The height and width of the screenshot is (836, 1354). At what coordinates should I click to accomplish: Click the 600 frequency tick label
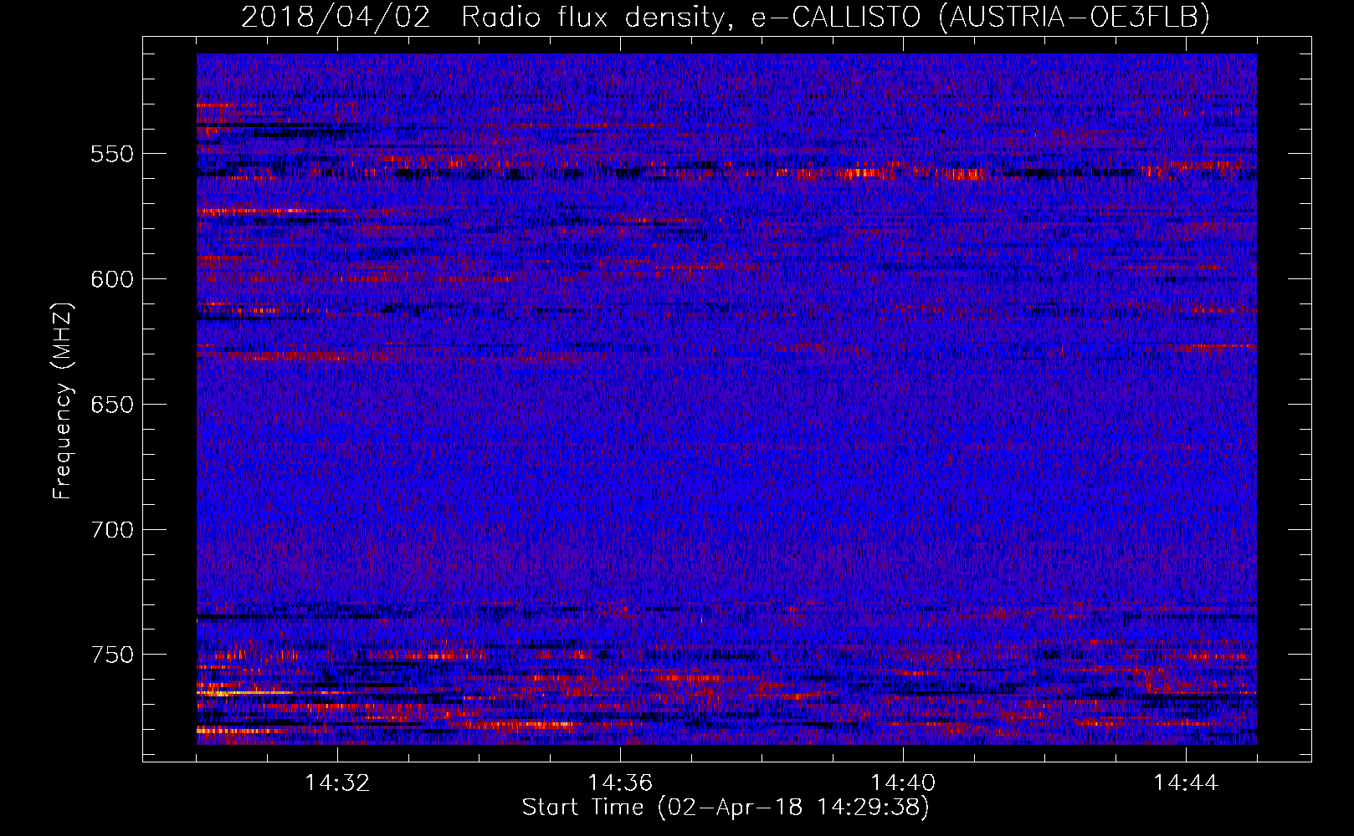(112, 279)
